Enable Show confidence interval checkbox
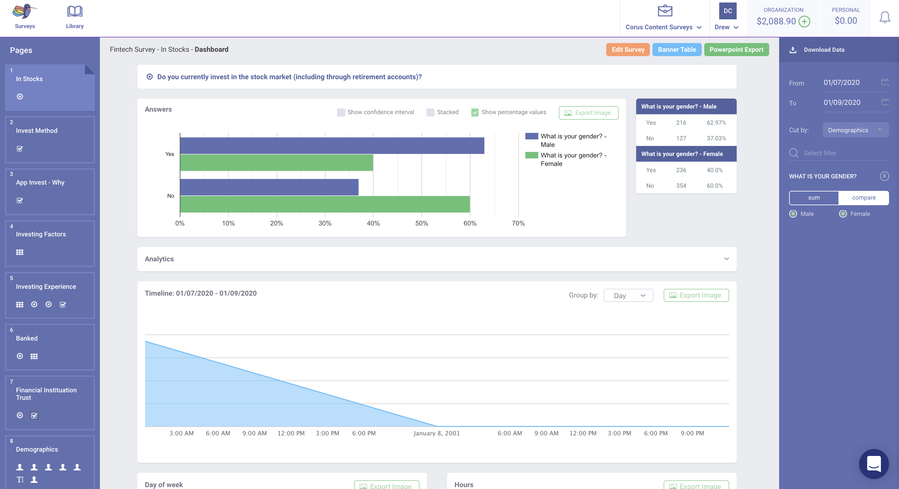 [341, 112]
